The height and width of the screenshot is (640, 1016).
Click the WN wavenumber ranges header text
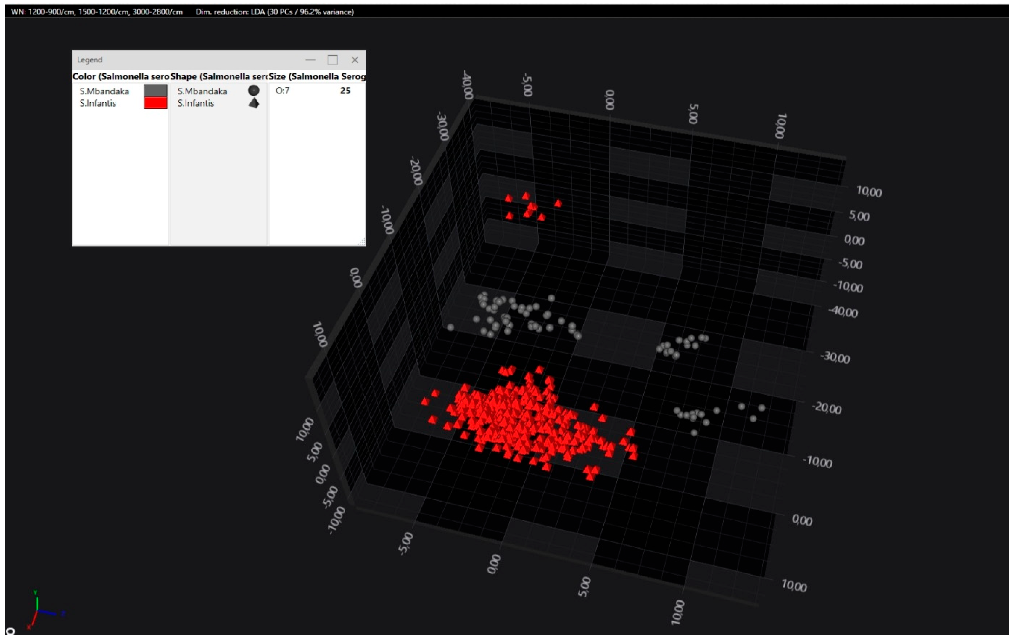pos(97,12)
